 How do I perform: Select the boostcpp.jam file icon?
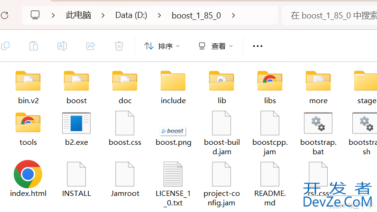tap(270, 123)
